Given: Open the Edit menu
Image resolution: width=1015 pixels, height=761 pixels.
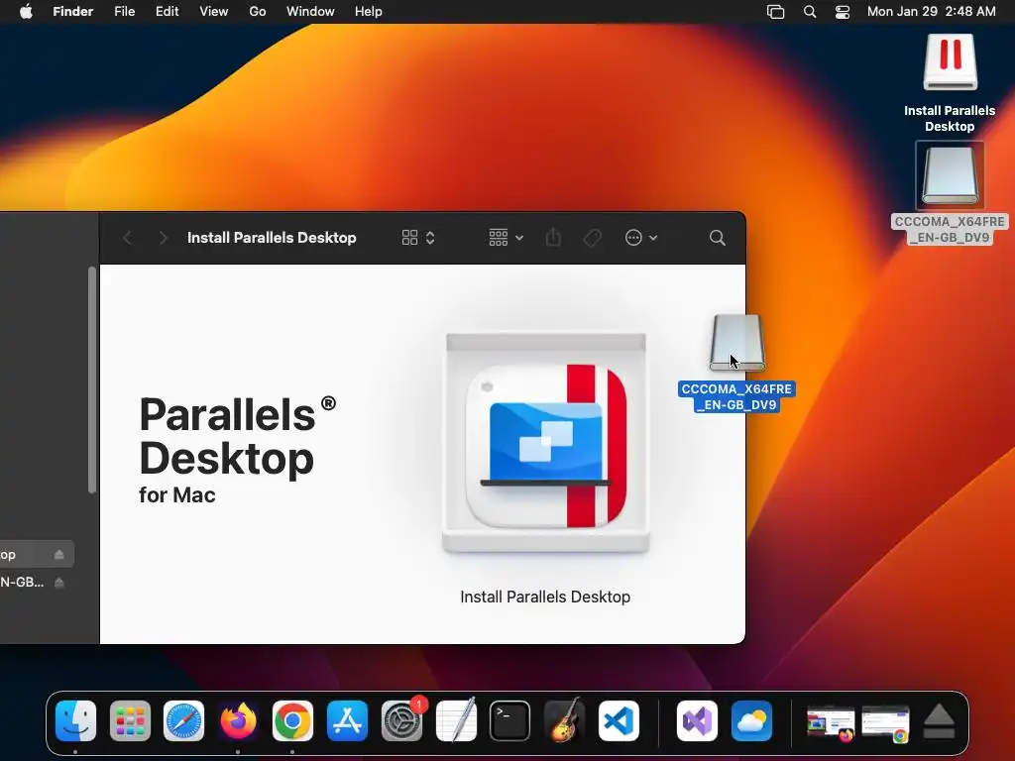Looking at the screenshot, I should pos(167,12).
